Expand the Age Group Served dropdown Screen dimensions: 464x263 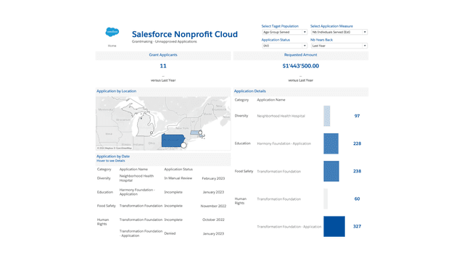point(285,32)
